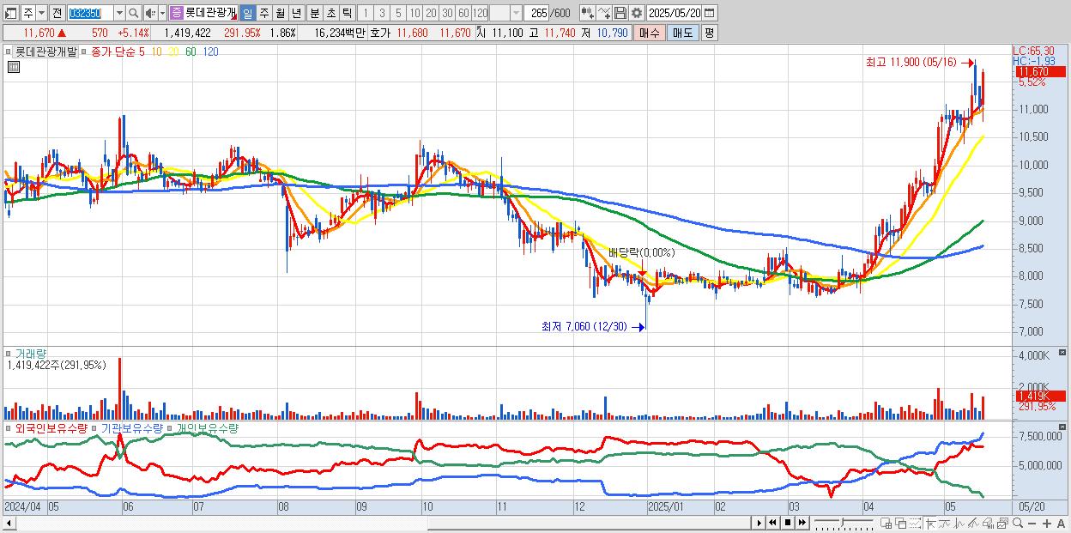Click the save floppy disk icon
The image size is (1071, 533).
pyautogui.click(x=620, y=13)
